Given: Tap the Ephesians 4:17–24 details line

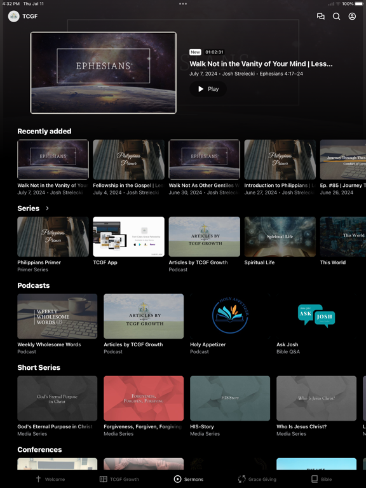Looking at the screenshot, I should coord(246,74).
